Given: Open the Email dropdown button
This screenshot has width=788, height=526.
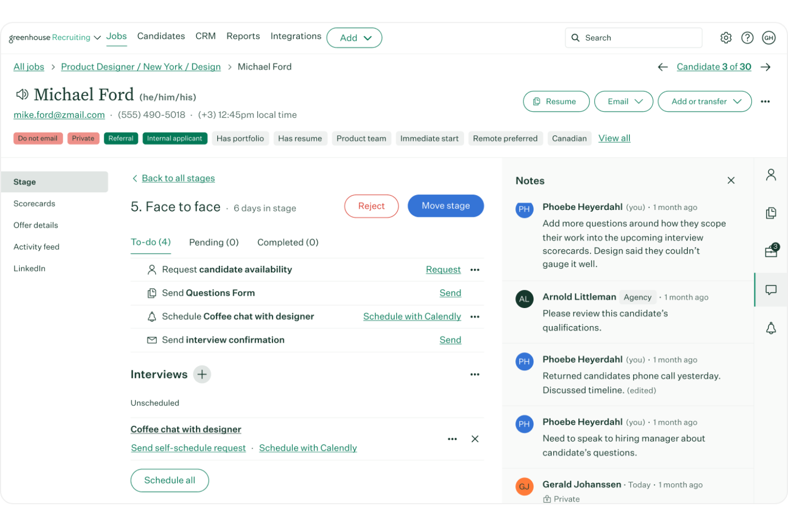Looking at the screenshot, I should (623, 101).
